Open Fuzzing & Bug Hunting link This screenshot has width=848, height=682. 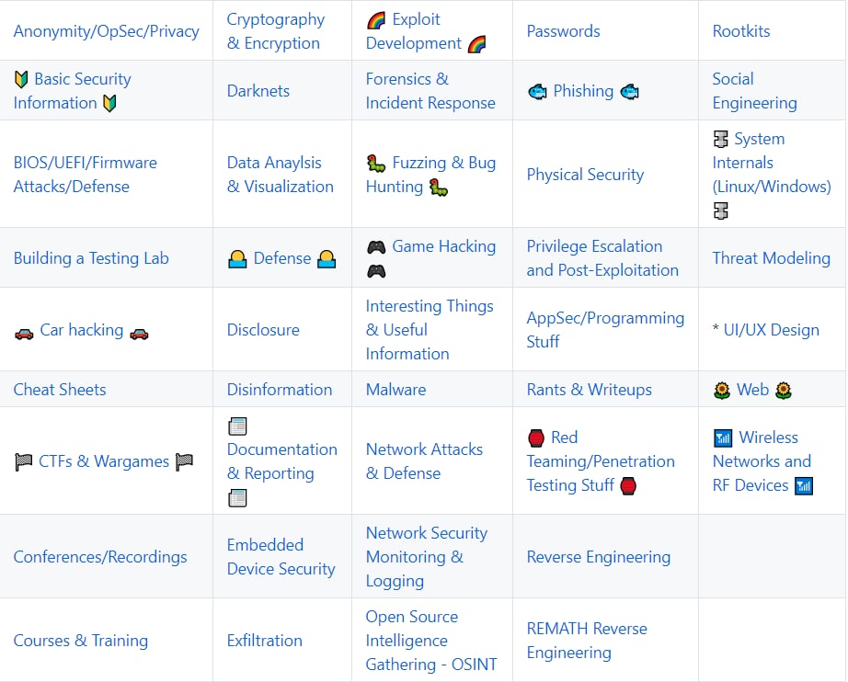[x=431, y=175]
